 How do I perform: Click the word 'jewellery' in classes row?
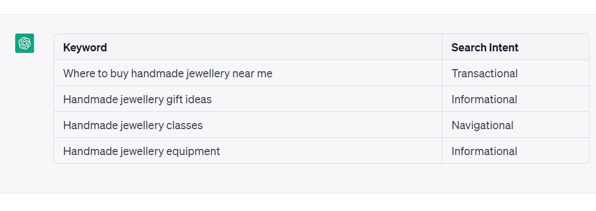point(142,126)
